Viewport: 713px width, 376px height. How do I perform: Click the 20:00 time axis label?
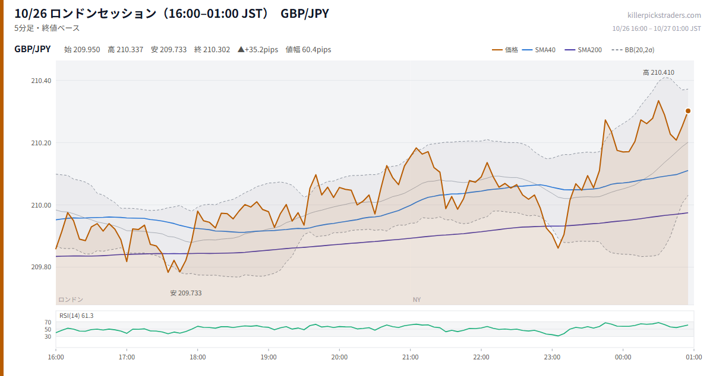coord(339,358)
